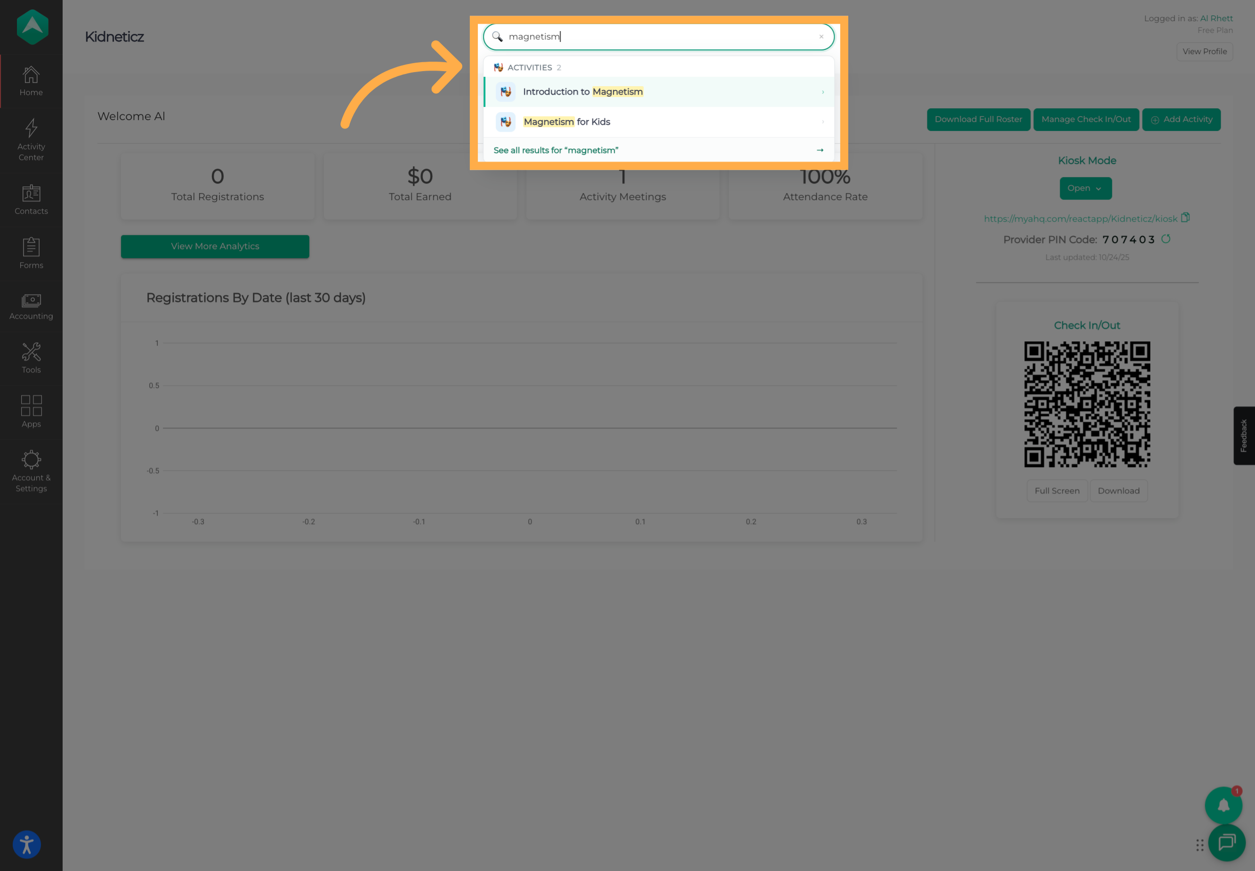Click Add Activity button
Image resolution: width=1255 pixels, height=871 pixels.
coord(1182,120)
